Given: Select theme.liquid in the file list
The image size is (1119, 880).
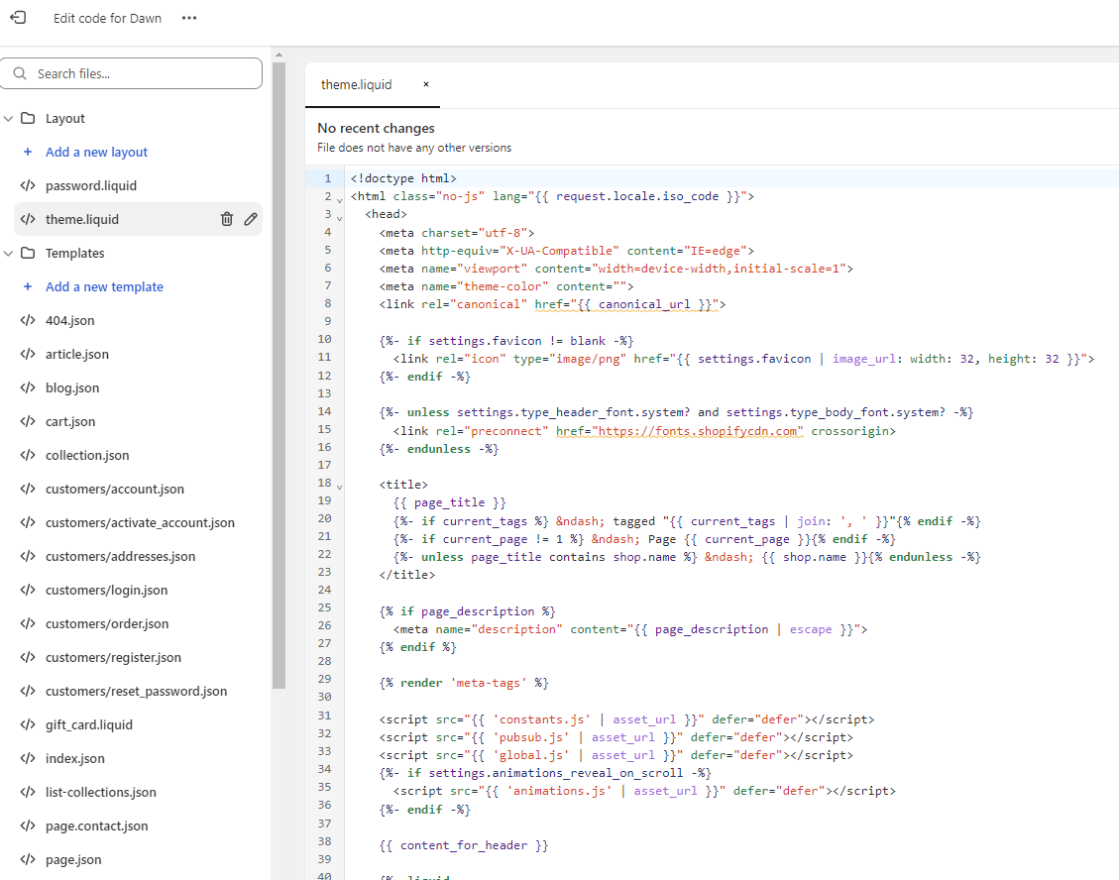Looking at the screenshot, I should point(82,219).
